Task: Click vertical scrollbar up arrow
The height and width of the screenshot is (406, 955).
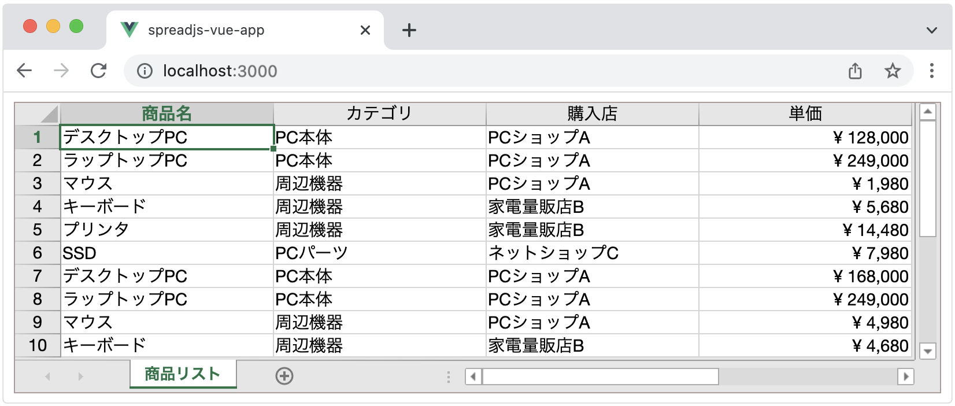Action: 928,112
